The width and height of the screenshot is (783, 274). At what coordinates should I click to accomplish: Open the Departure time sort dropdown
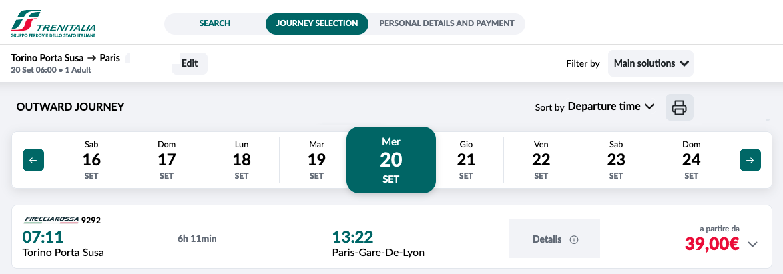click(611, 107)
